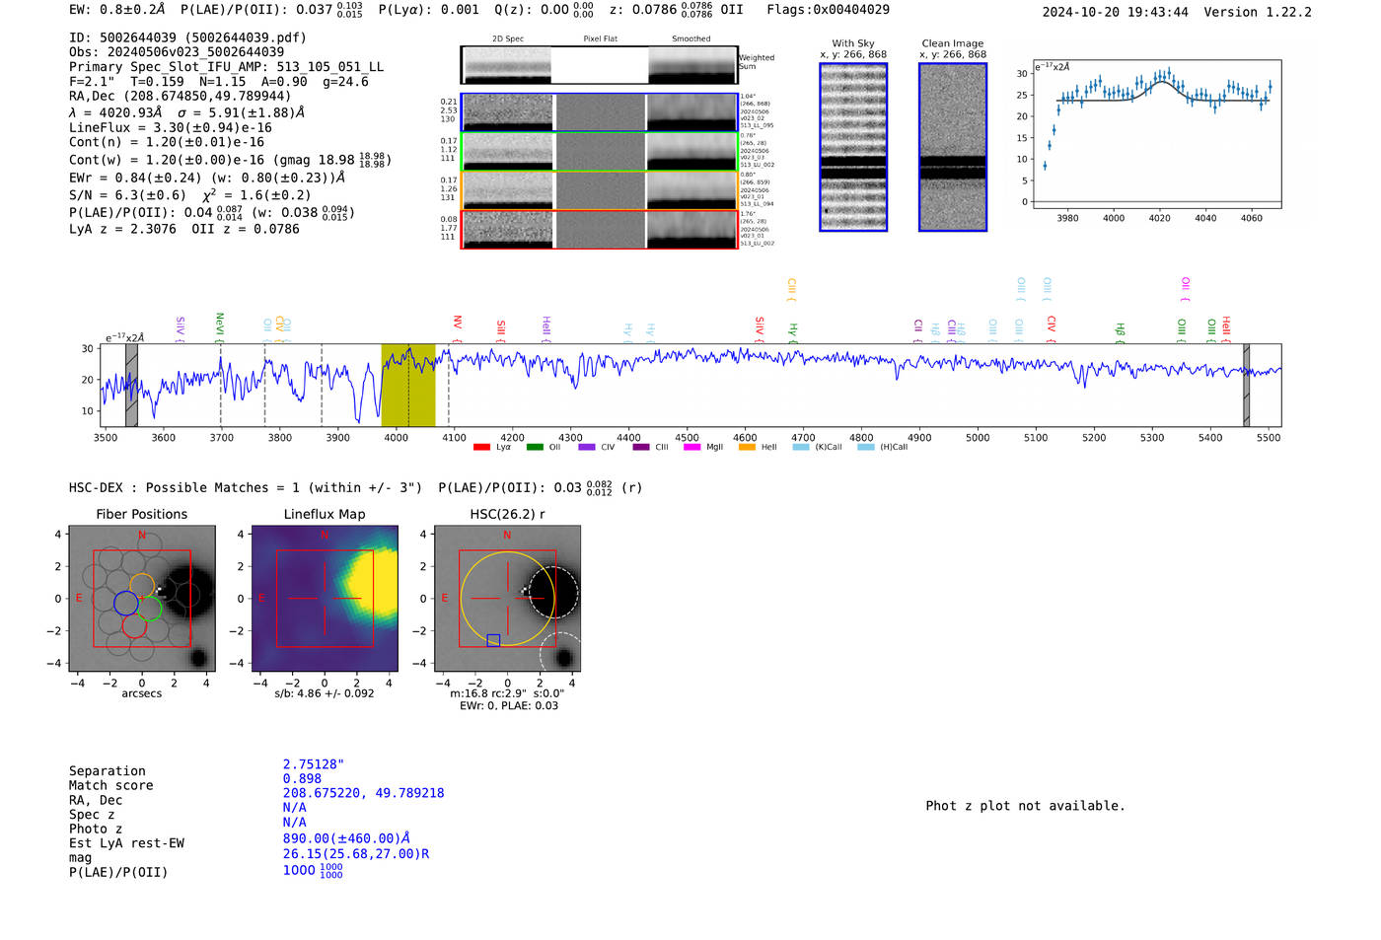Open the HSC(26.2) r image

coord(507,599)
